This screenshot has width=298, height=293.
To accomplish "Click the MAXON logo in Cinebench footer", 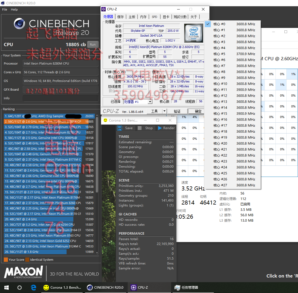I will [24, 272].
